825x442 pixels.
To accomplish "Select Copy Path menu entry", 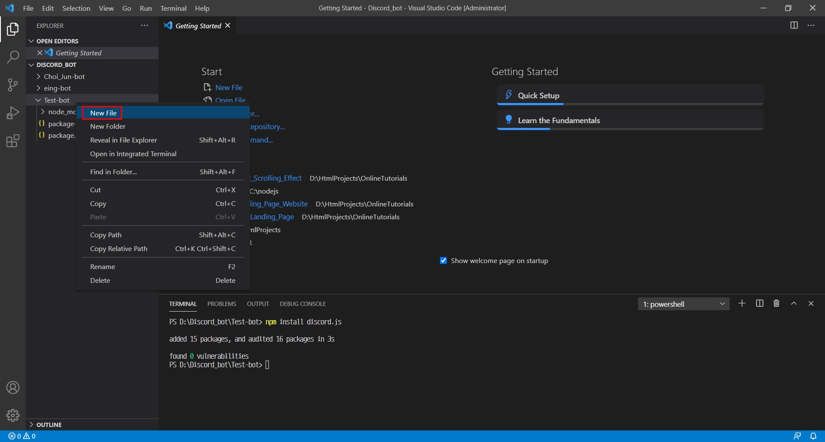I will coord(163,235).
